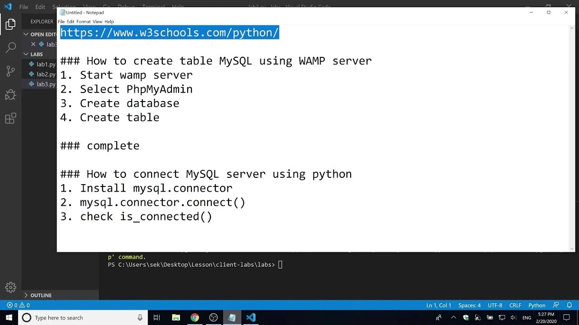Screen dimensions: 579x325
Task: Open Notepad View menu
Action: pos(98,22)
